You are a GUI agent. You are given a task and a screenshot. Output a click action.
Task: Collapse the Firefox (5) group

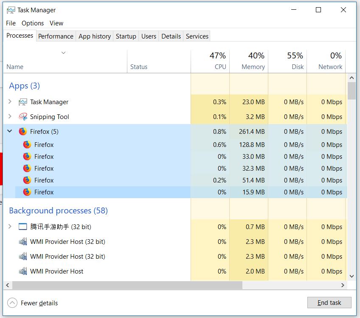[x=10, y=131]
